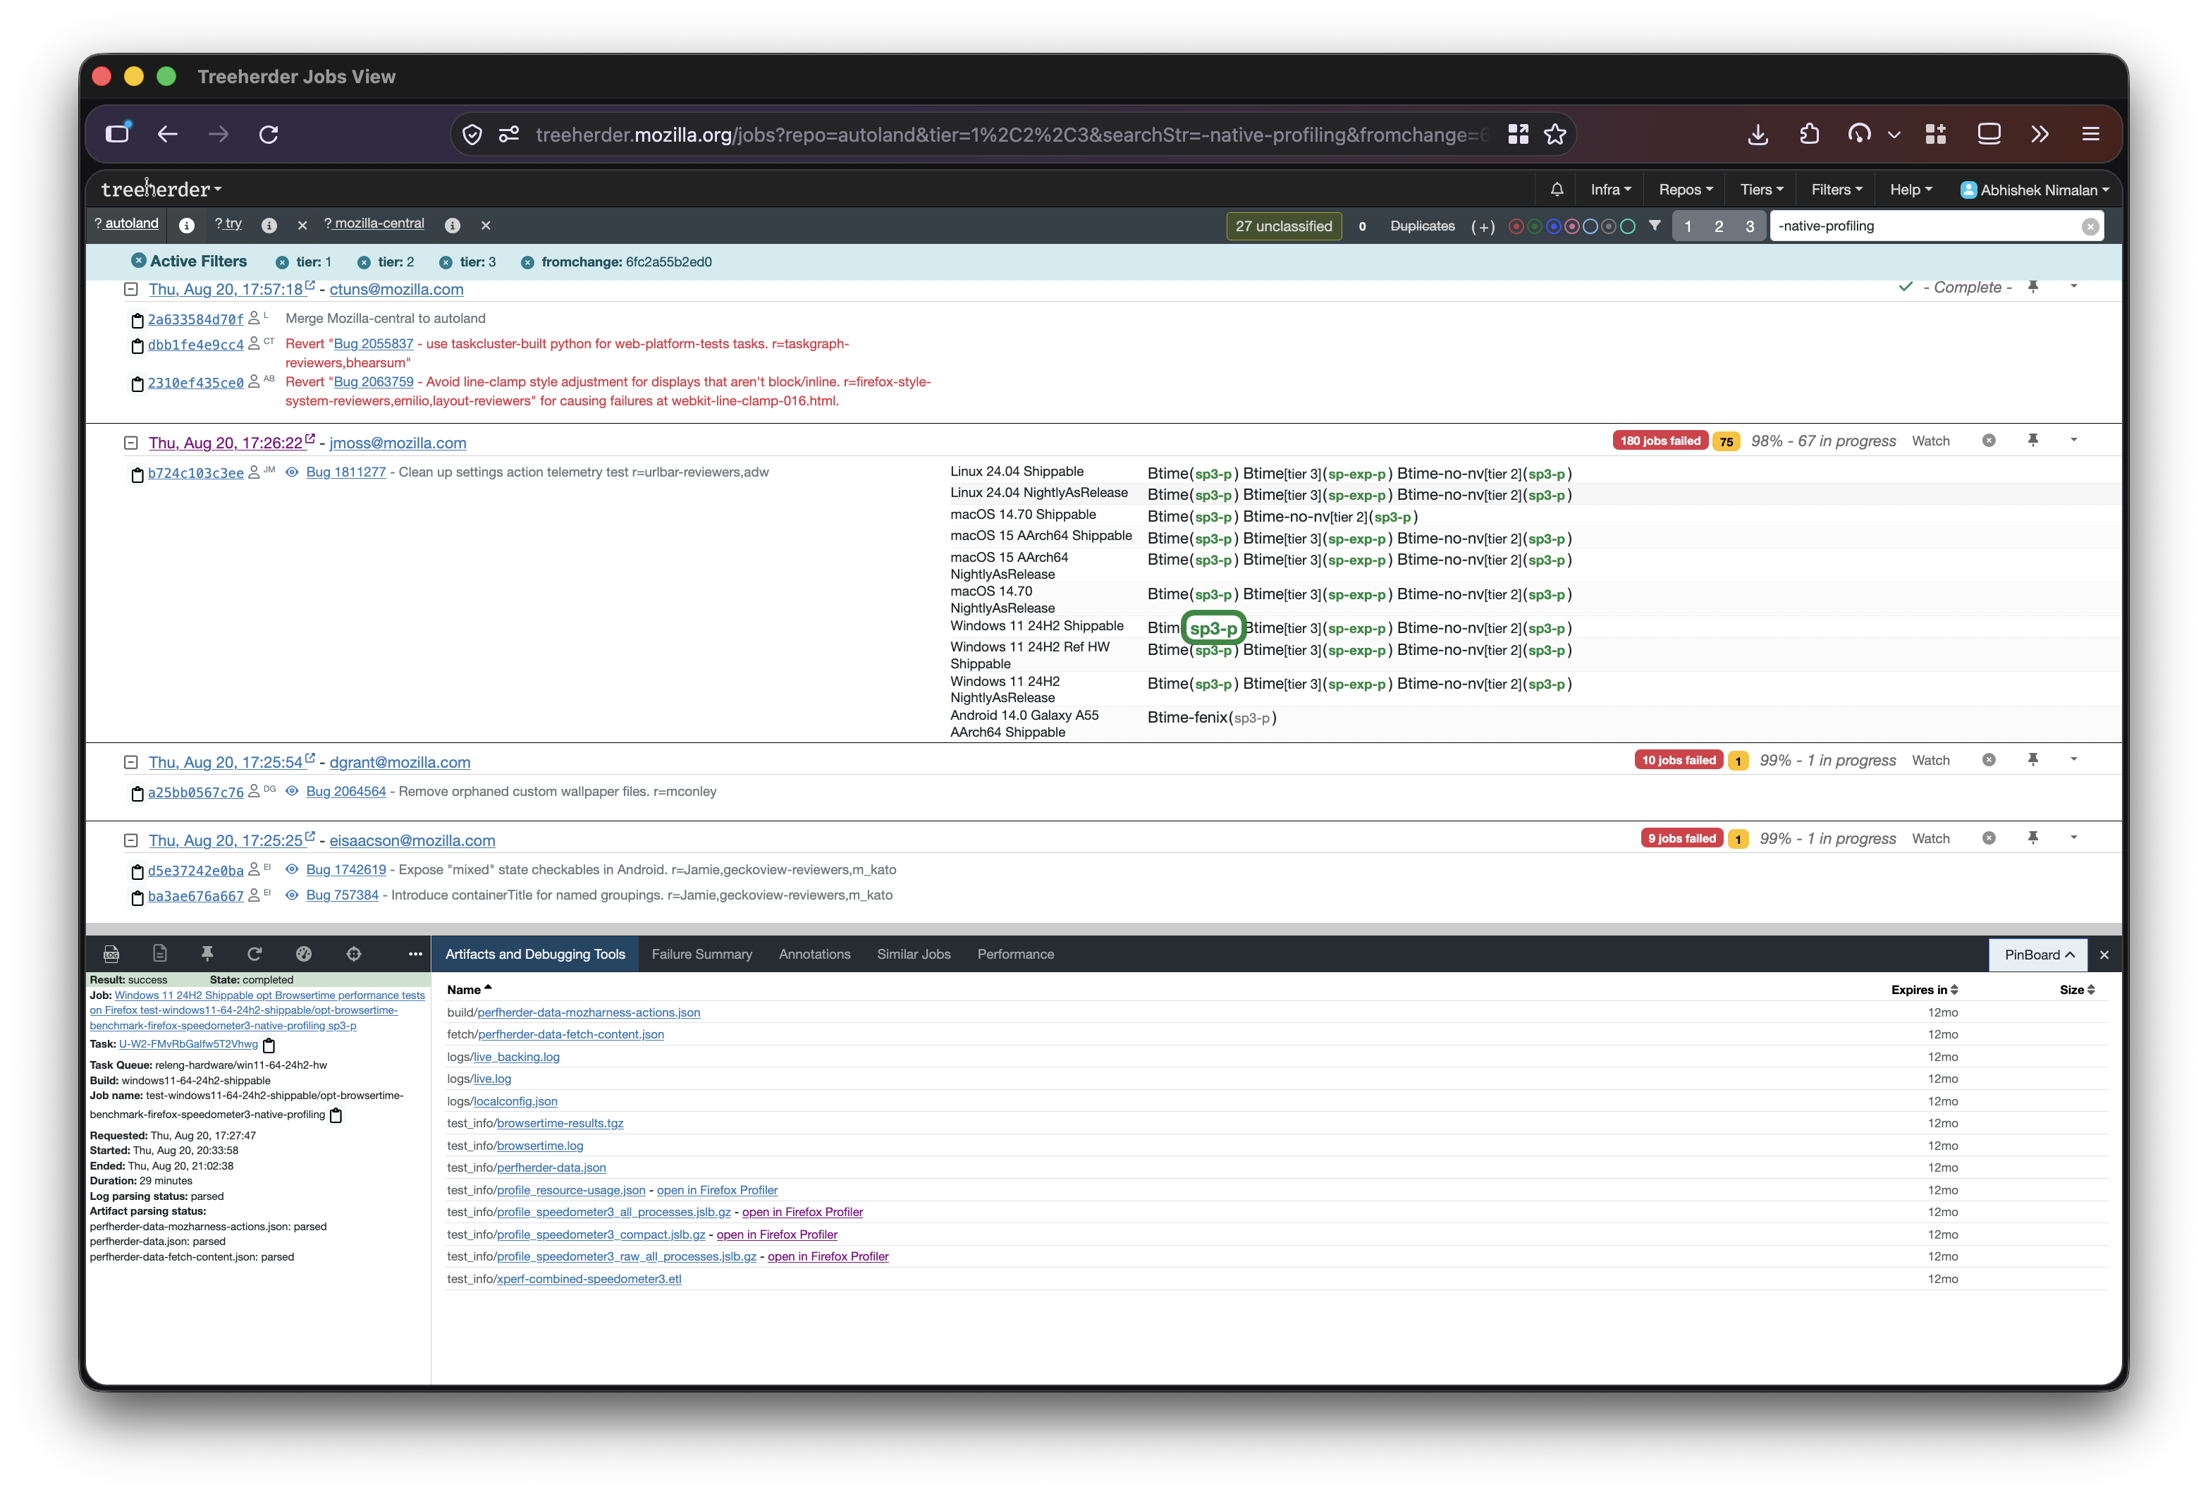
Task: Click the funnel field-filter icon
Action: (1654, 226)
